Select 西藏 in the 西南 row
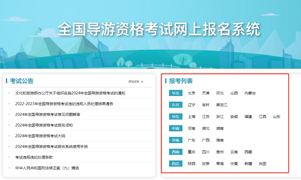 (248, 152)
